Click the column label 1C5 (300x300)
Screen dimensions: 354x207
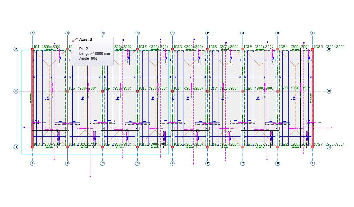82,89
